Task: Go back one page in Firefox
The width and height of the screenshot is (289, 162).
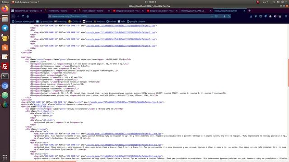Action: 13,16
